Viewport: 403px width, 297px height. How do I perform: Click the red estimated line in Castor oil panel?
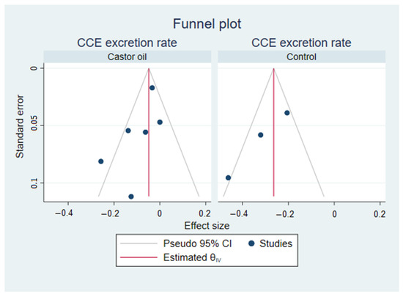(x=149, y=133)
